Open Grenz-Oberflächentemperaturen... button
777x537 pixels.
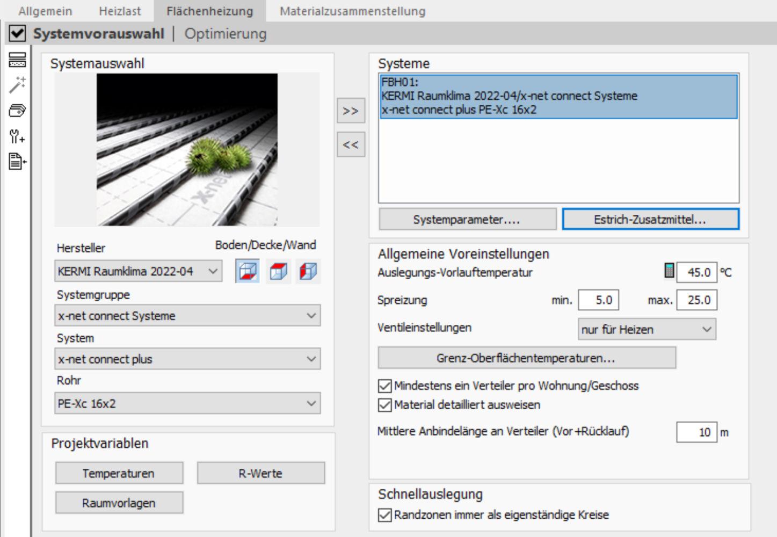click(x=527, y=358)
